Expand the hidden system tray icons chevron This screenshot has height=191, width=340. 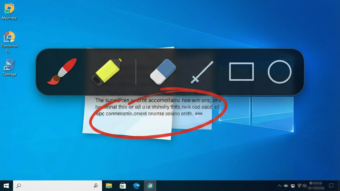tap(279, 186)
